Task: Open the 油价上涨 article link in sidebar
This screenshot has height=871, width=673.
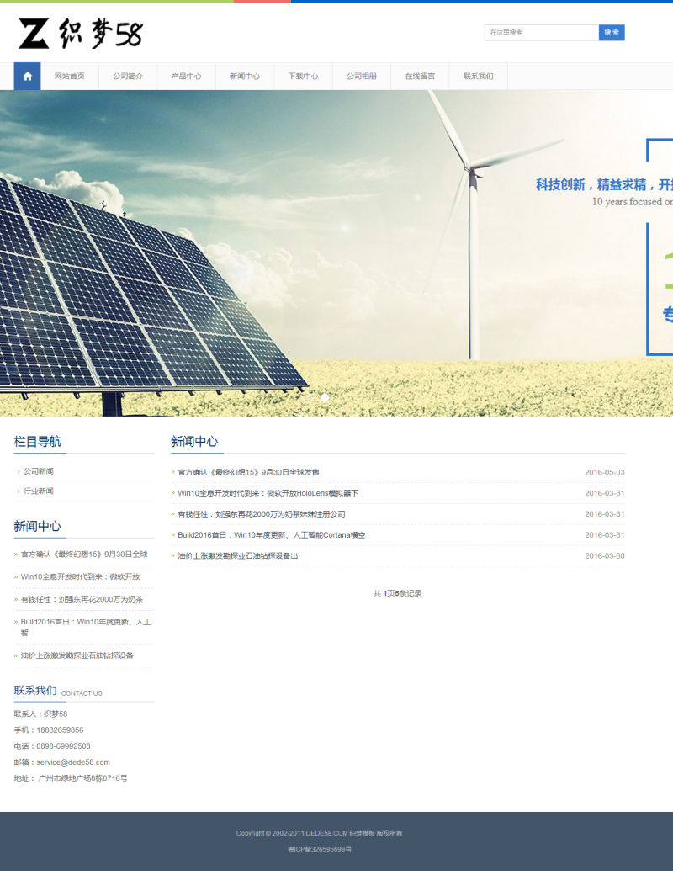Action: coord(77,656)
